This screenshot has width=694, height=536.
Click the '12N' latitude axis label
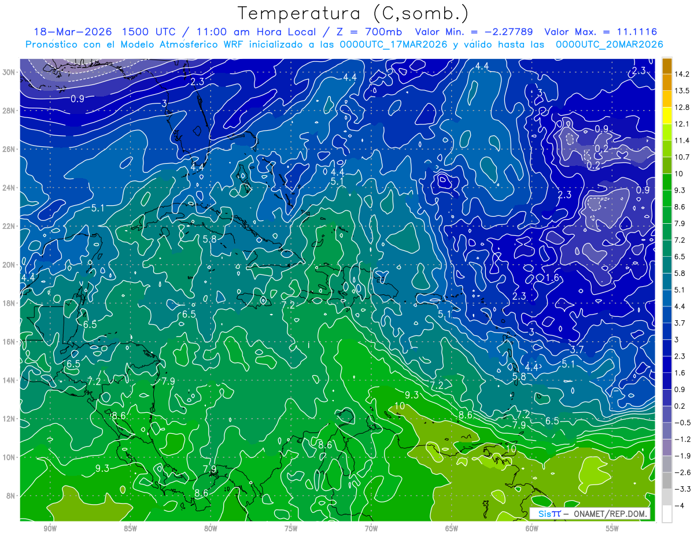tap(9, 419)
